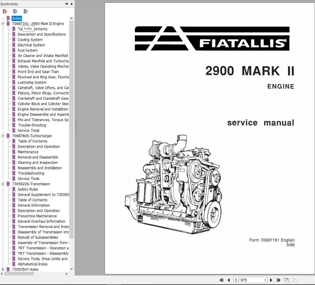Click the previous view icon

pos(286,280)
